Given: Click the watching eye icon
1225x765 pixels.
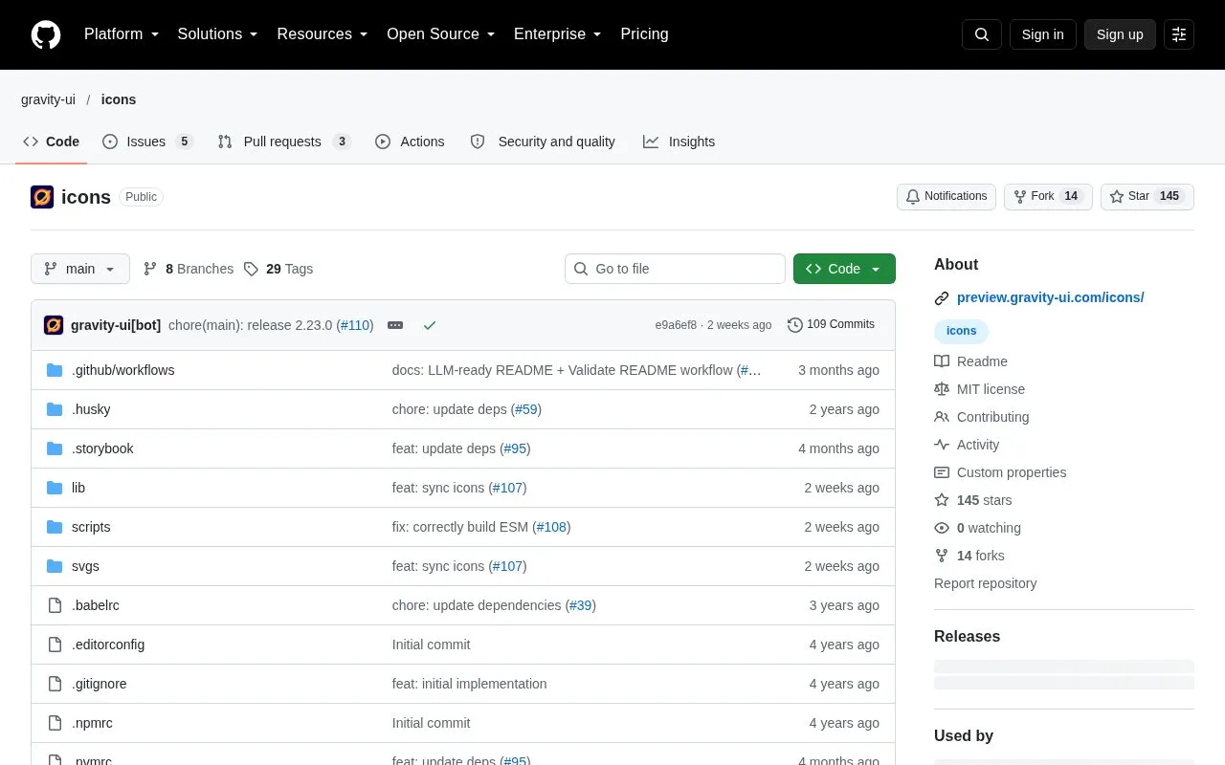Looking at the screenshot, I should click(942, 528).
